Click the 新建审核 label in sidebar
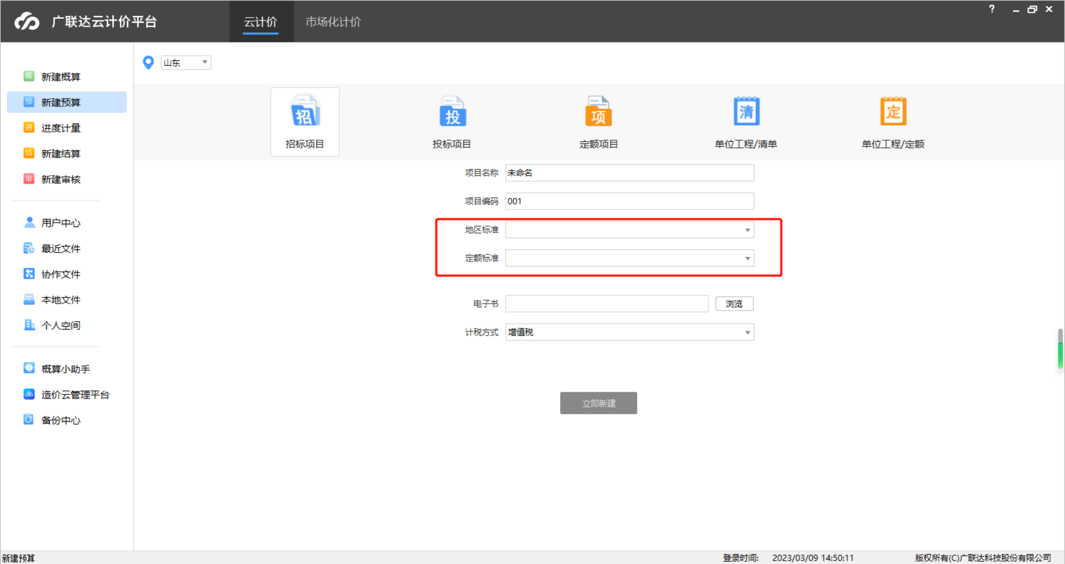1065x564 pixels. 61,180
